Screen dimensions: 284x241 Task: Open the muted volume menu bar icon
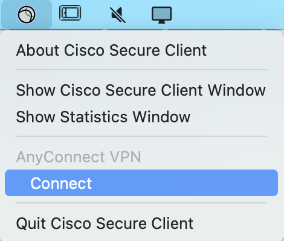(118, 15)
